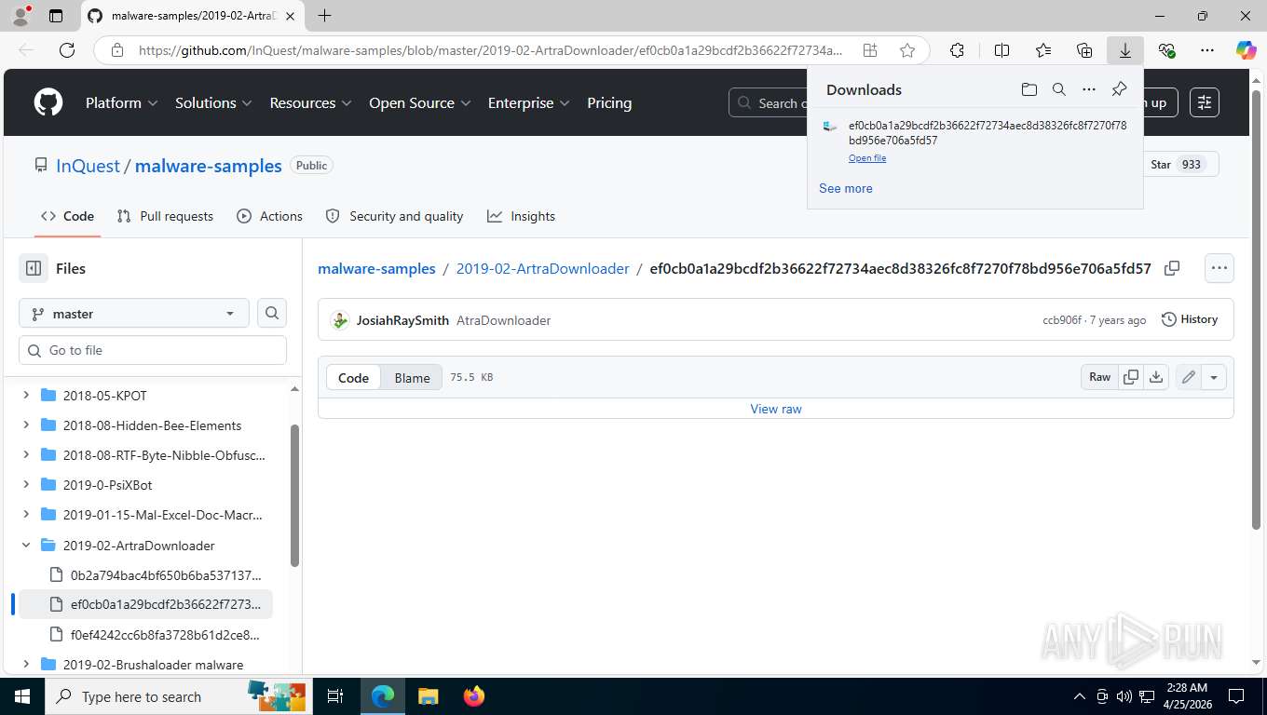Open the commit History
The image size is (1267, 715).
[x=1191, y=319]
